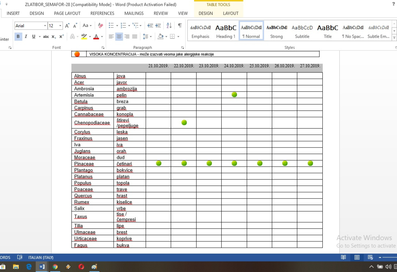The width and height of the screenshot is (397, 272).
Task: Open the Table Tools Layout tab
Action: click(231, 13)
